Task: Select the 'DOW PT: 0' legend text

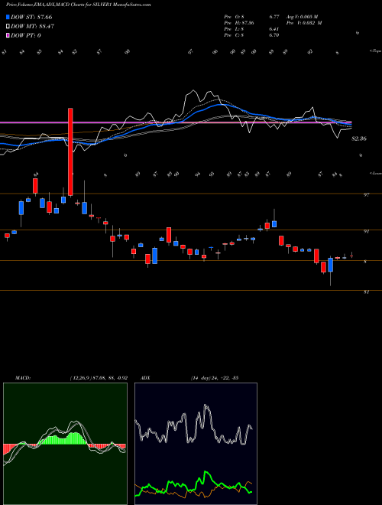Action: click(x=26, y=35)
